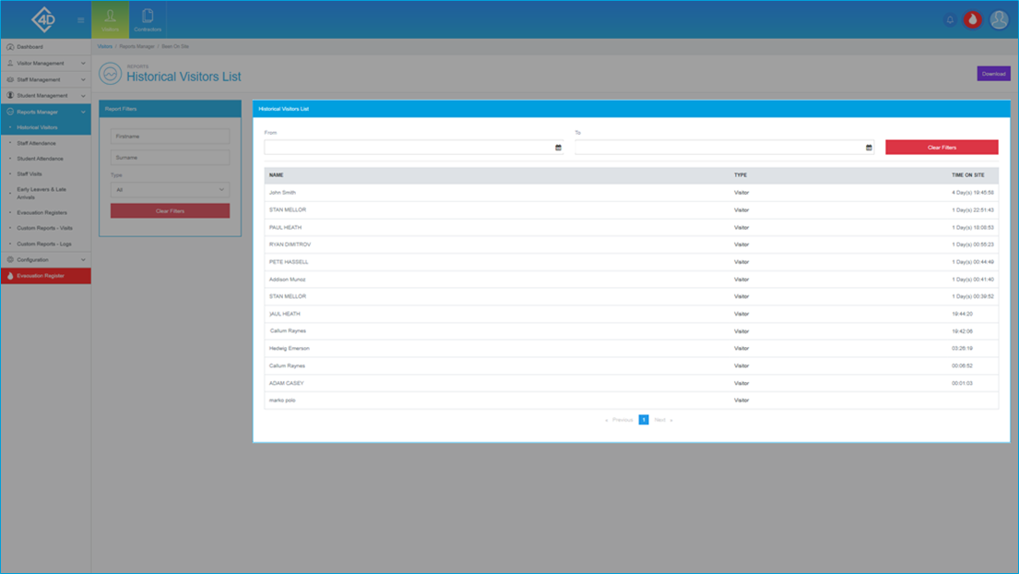Expand Staff Management chevron
1019x574 pixels.
[83, 79]
